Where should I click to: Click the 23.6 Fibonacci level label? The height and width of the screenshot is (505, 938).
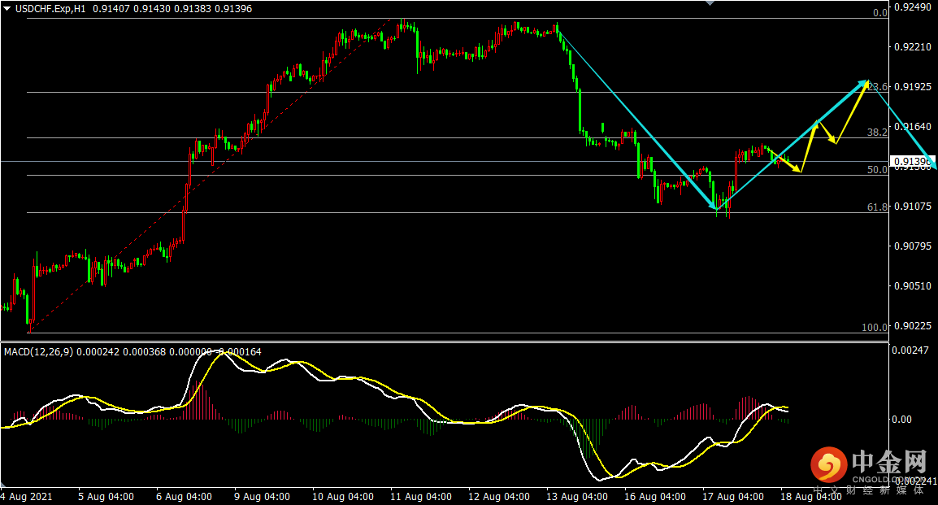(879, 86)
